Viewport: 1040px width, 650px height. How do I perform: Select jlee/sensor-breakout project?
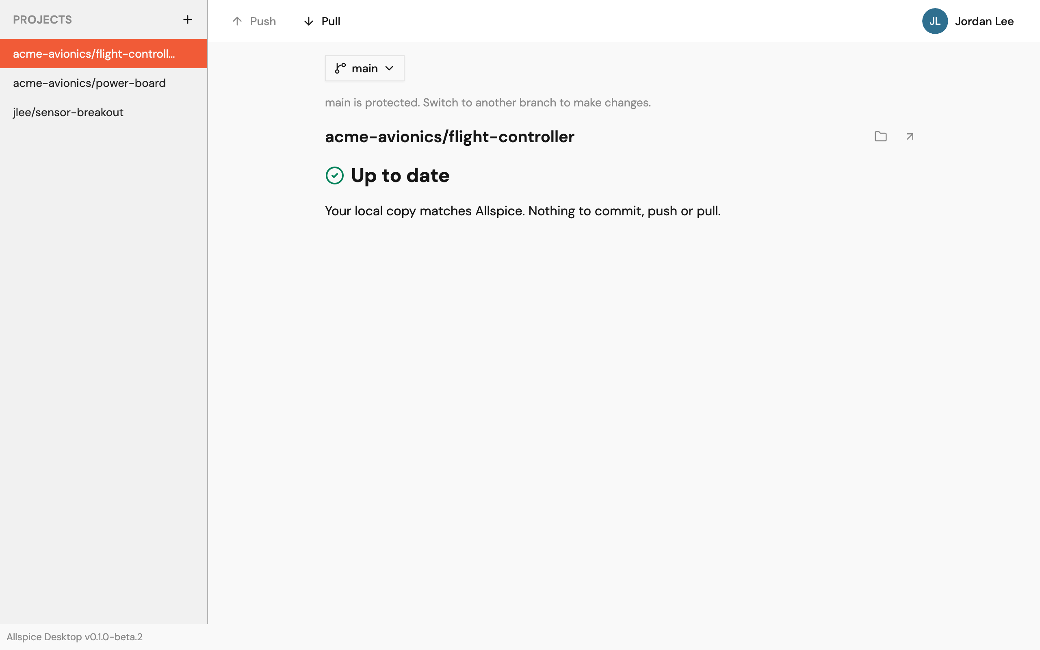(x=104, y=112)
